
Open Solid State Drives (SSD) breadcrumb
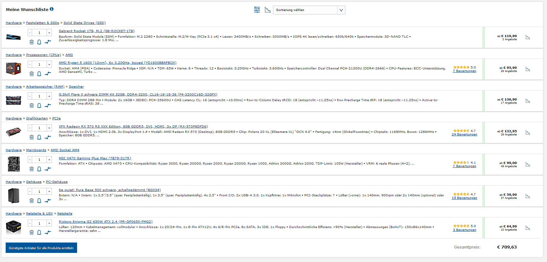85,23
